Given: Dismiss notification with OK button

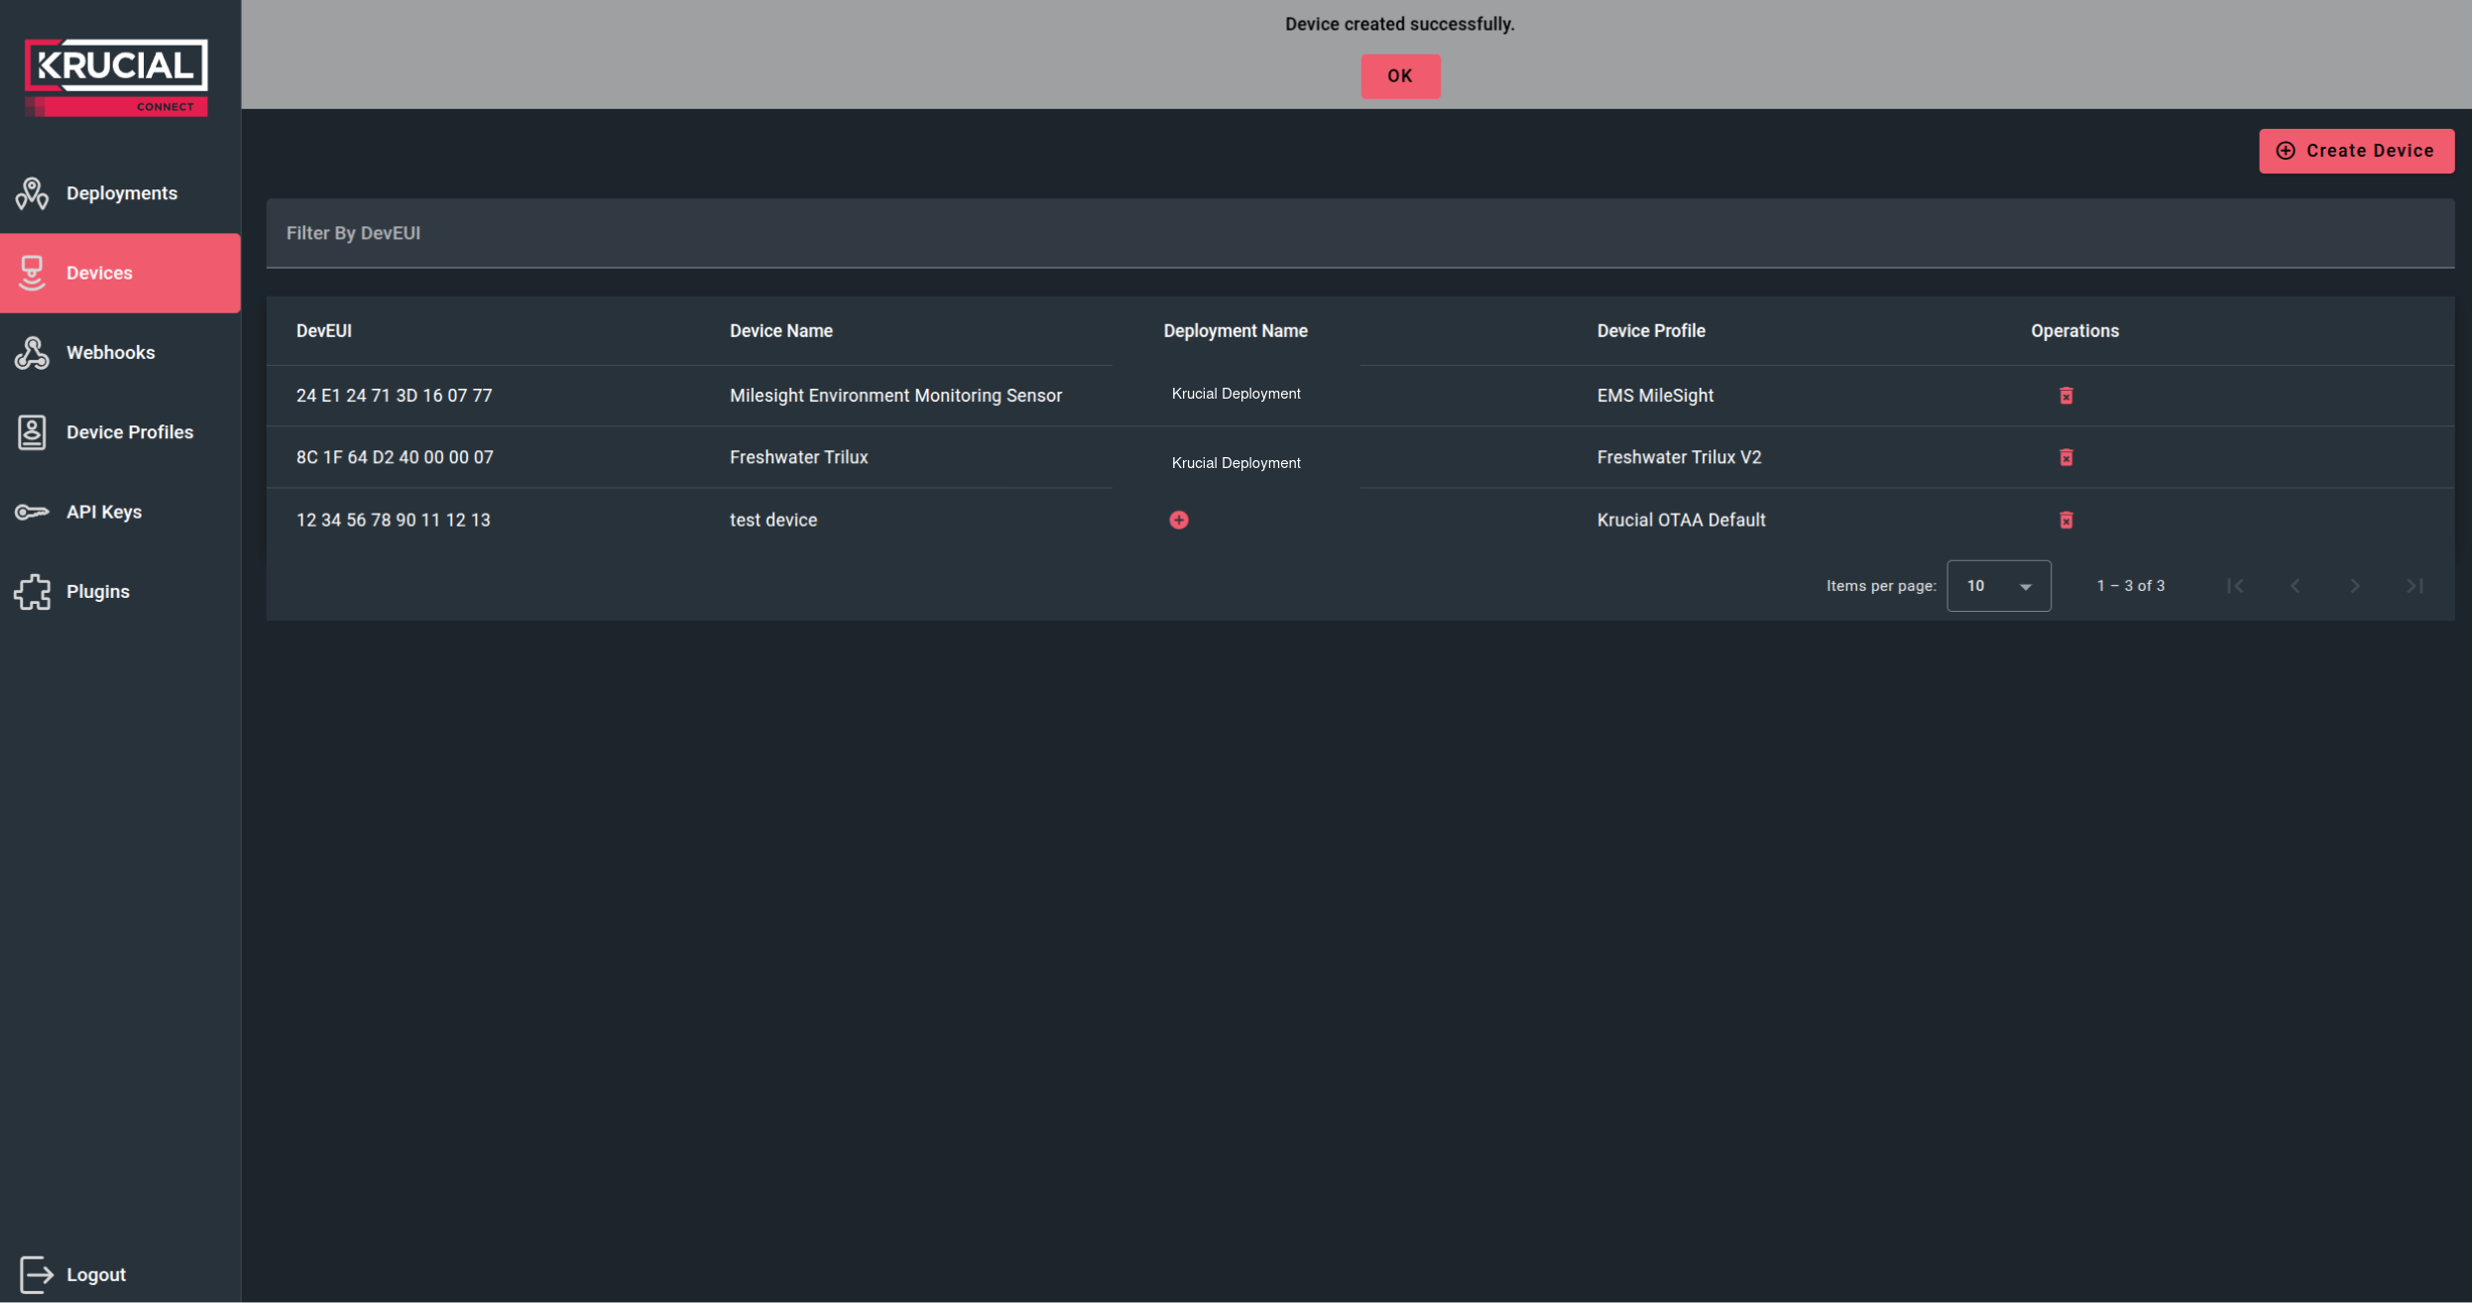Looking at the screenshot, I should [1400, 76].
